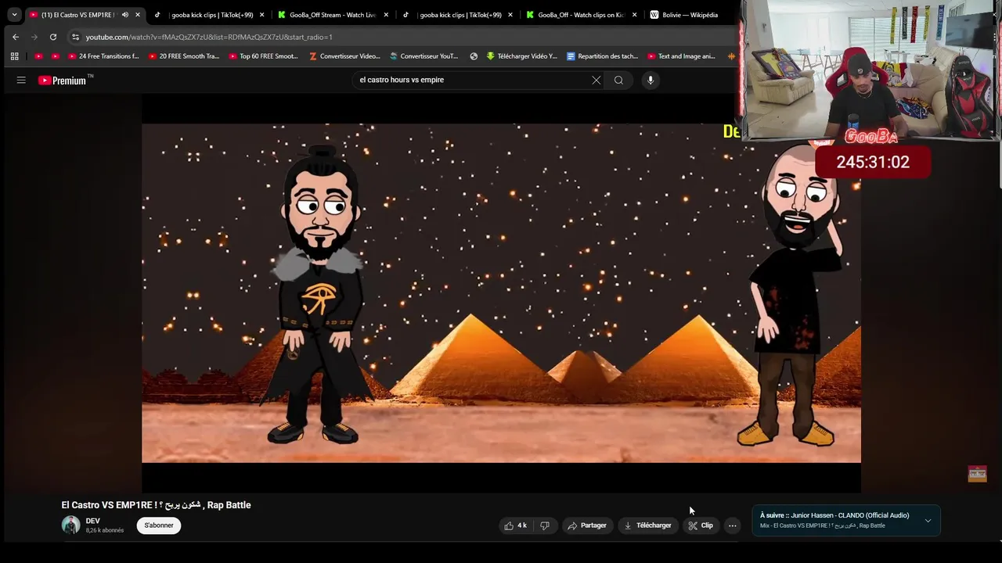Open site information icon in address bar
This screenshot has height=563, width=1002.
tap(75, 37)
